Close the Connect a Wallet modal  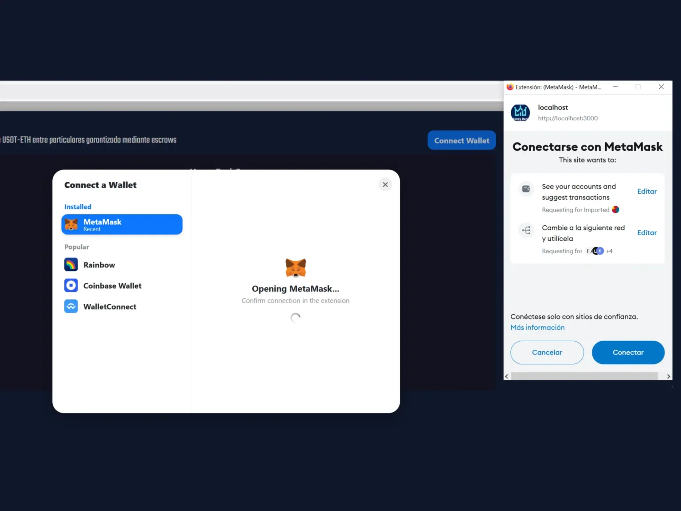[x=385, y=185]
